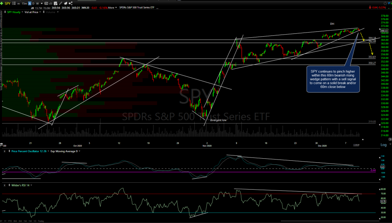Click the resize handle of the PPO pane

pos(9,151)
